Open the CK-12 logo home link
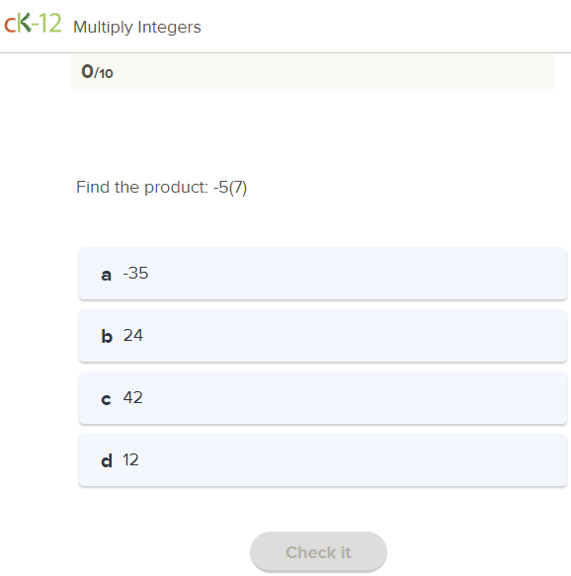The image size is (571, 576). click(x=33, y=23)
